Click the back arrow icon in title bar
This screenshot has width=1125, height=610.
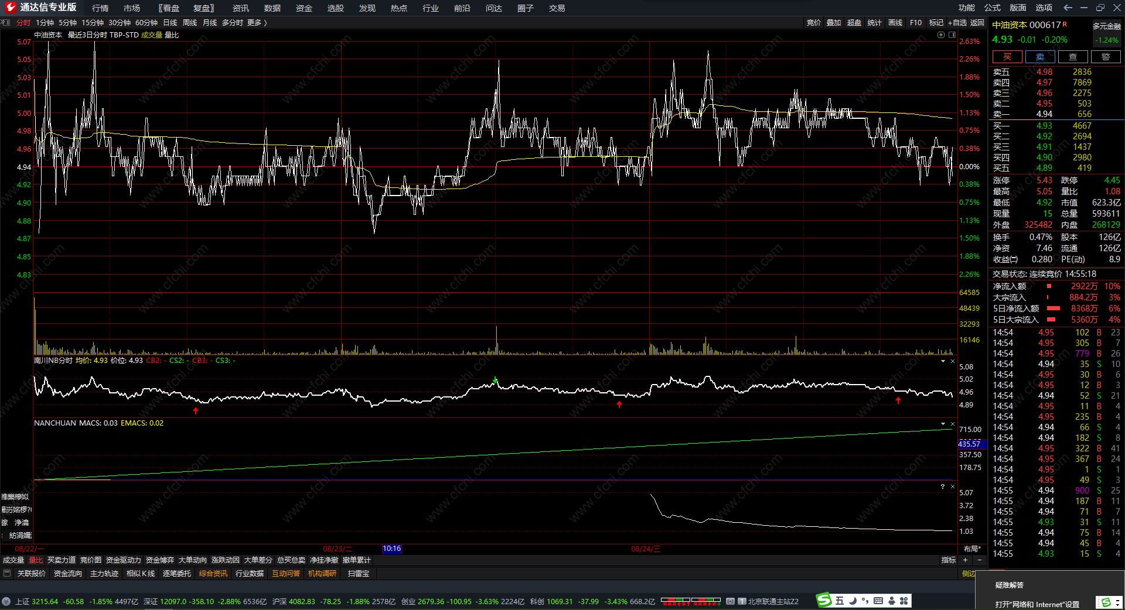(1067, 8)
